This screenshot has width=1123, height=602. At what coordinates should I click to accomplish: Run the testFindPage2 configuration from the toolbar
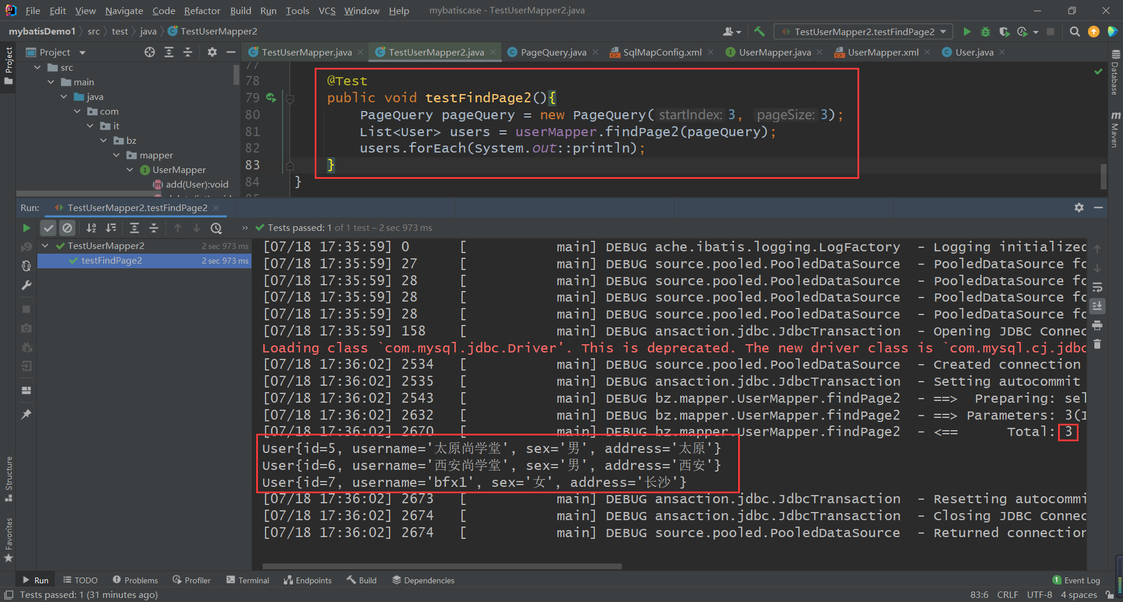(967, 32)
